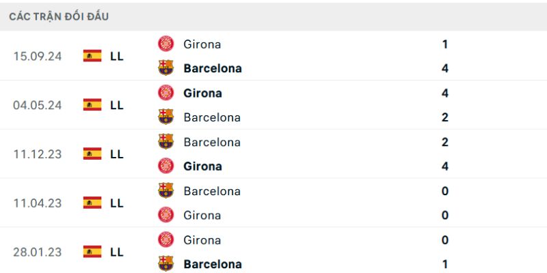Click Spain flag beside 28.01.23 match
547x273 pixels.
(92, 252)
